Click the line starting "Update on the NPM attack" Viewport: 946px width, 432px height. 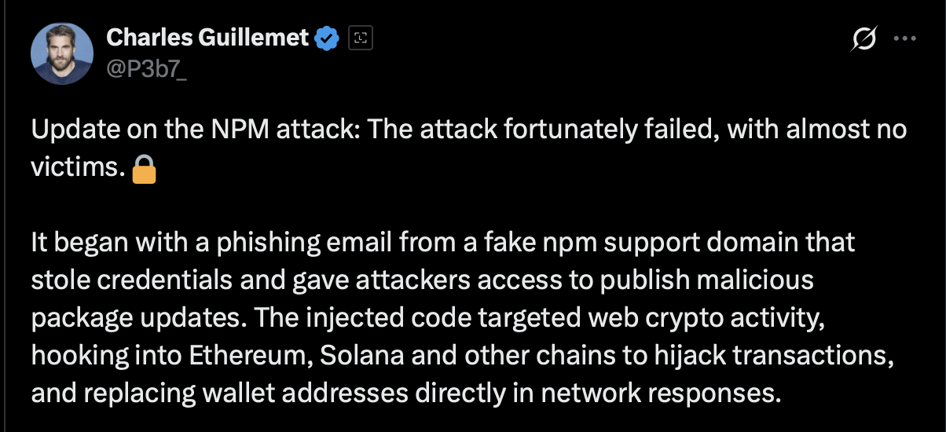click(469, 130)
